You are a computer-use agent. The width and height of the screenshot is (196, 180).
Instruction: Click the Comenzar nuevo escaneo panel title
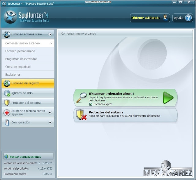[x=79, y=33]
